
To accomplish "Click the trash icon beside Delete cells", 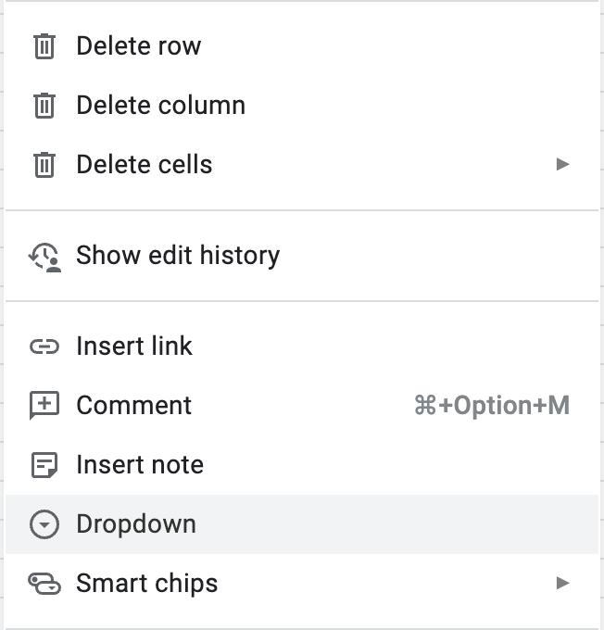I will (44, 165).
